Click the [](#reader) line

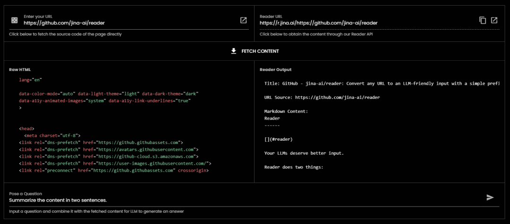tap(279, 139)
